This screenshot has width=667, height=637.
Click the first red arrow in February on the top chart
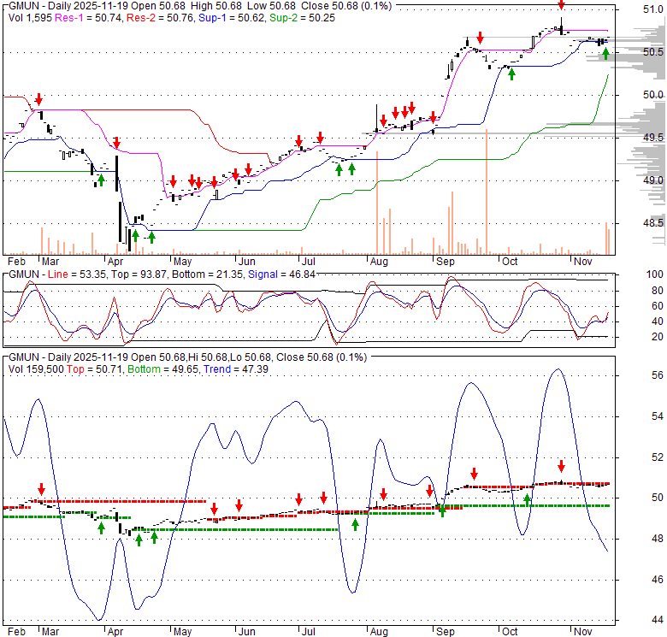(x=38, y=99)
